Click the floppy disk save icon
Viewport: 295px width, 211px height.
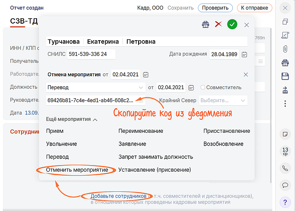pyautogui.click(x=285, y=76)
